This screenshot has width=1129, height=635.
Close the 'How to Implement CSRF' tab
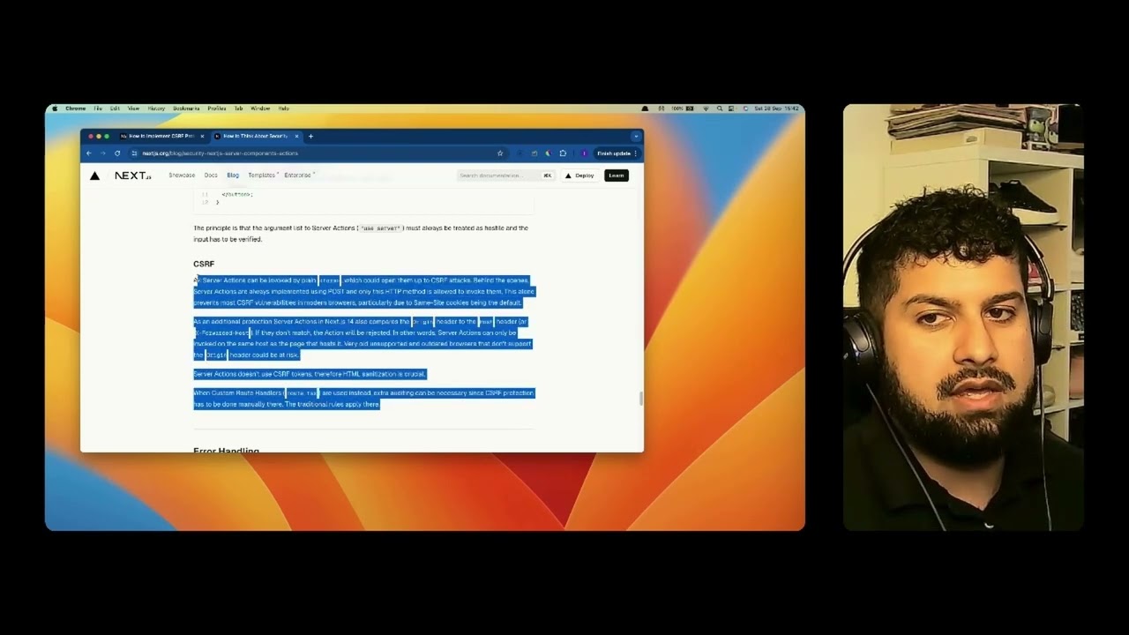[202, 136]
